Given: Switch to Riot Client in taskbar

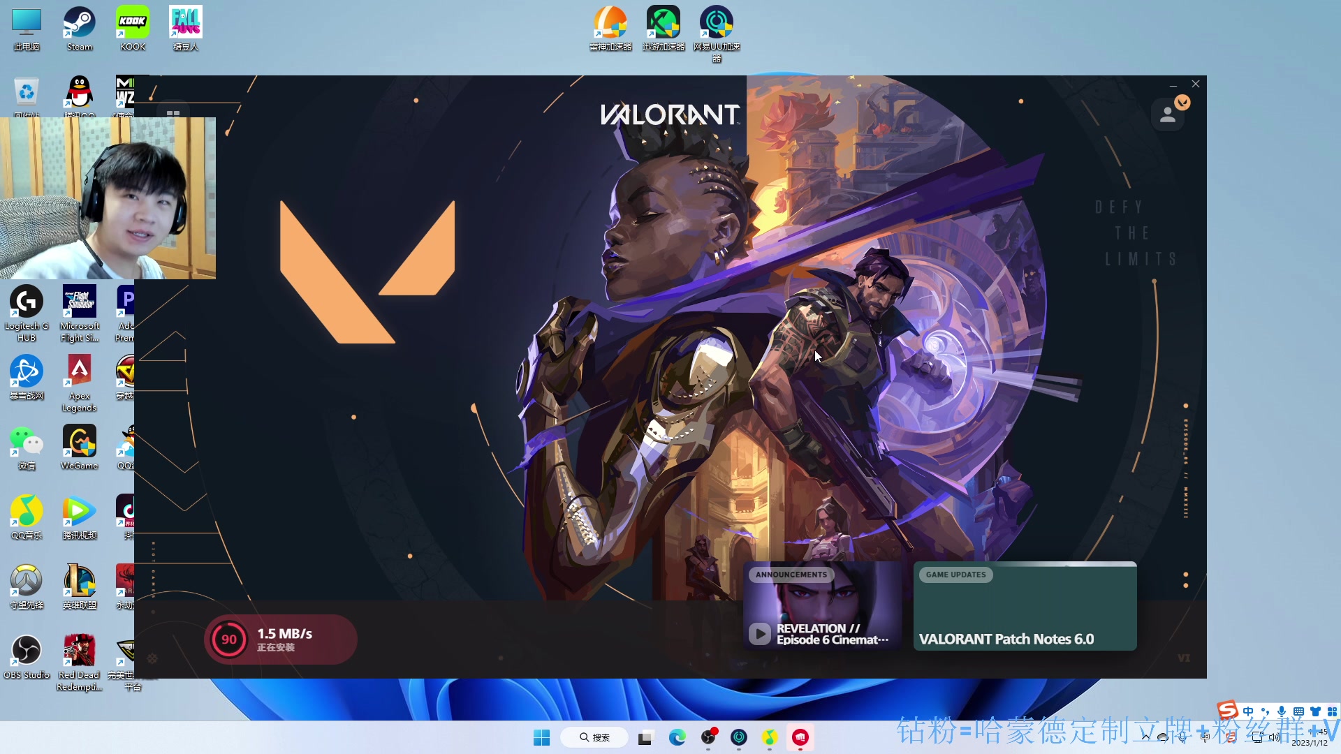Looking at the screenshot, I should pyautogui.click(x=800, y=737).
